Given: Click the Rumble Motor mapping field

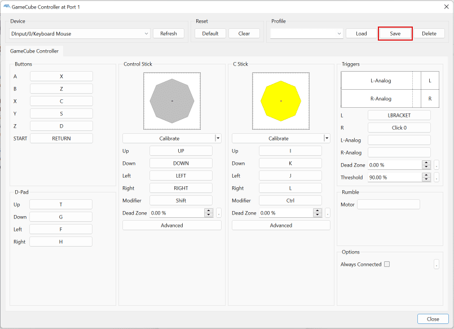Looking at the screenshot, I should click(x=389, y=204).
